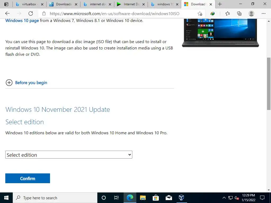Click the padlock site info icon
Viewport: 271px width, 203px height.
pyautogui.click(x=44, y=13)
